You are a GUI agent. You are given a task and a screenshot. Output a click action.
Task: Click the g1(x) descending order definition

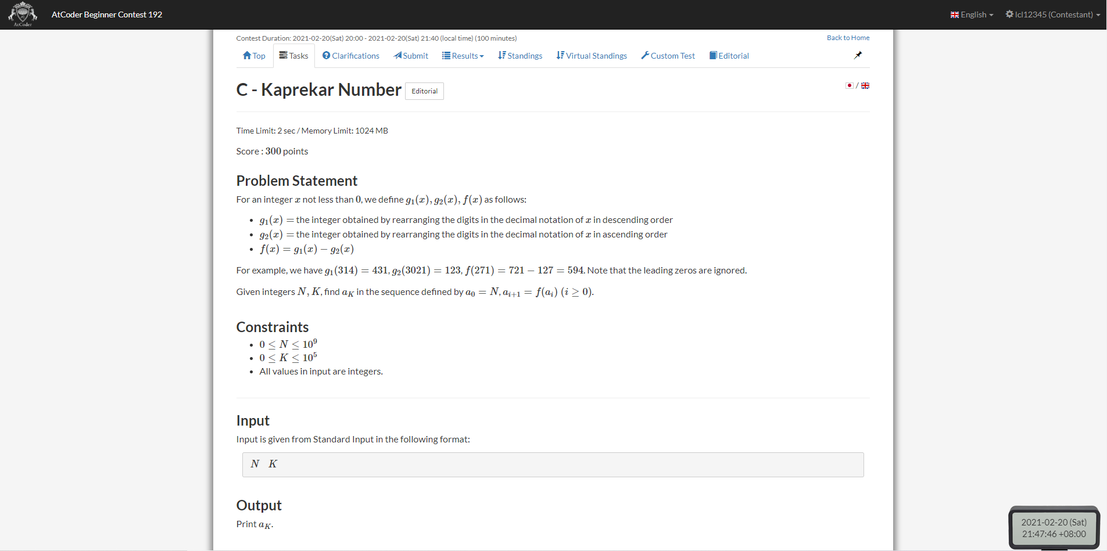tap(466, 220)
